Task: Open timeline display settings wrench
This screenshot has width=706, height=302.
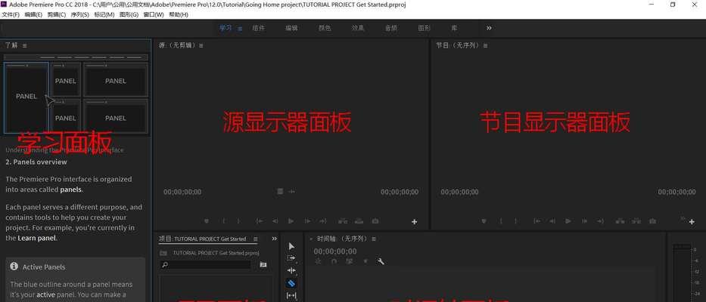Action: [381, 261]
